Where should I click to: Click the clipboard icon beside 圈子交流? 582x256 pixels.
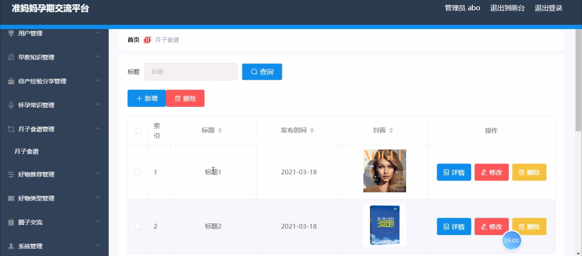coord(11,222)
